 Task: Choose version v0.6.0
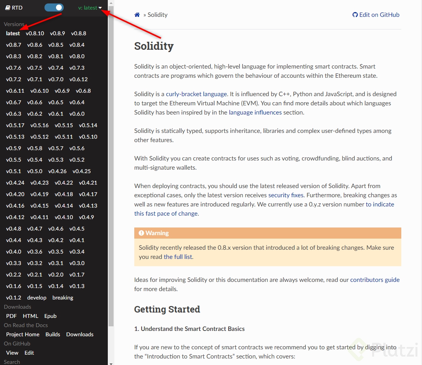[77, 114]
